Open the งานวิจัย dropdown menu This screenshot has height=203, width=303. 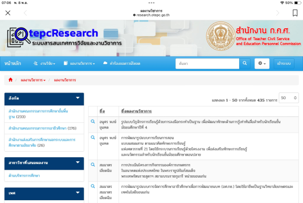click(44, 63)
